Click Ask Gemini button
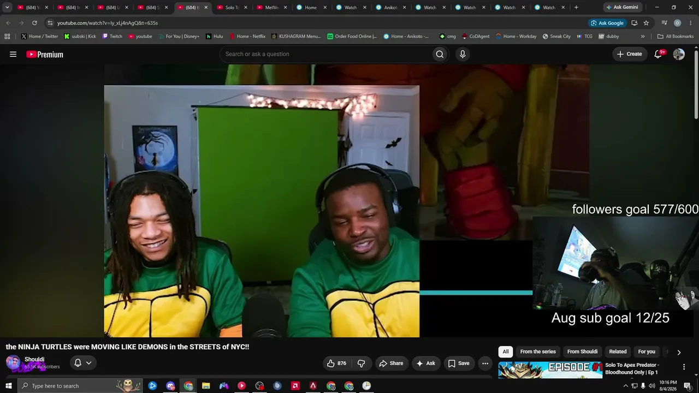The height and width of the screenshot is (393, 699). (621, 8)
